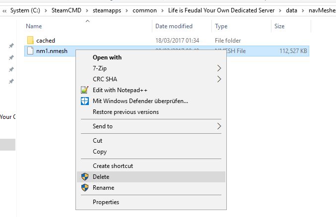The height and width of the screenshot is (217, 336).
Task: Select Mit Windows Defender überprüfen
Action: point(151,101)
